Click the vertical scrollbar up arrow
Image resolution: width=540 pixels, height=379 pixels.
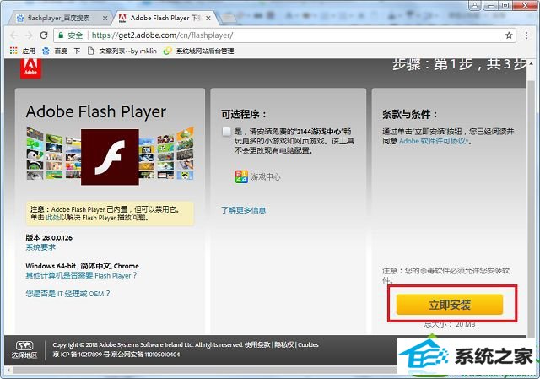click(x=531, y=63)
